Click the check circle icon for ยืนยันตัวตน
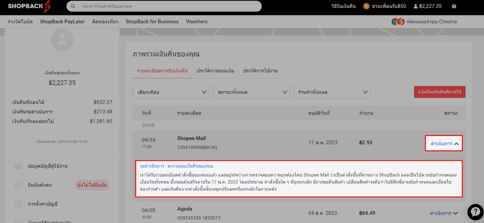Viewport: 484px width, 223px height. pyautogui.click(x=18, y=185)
